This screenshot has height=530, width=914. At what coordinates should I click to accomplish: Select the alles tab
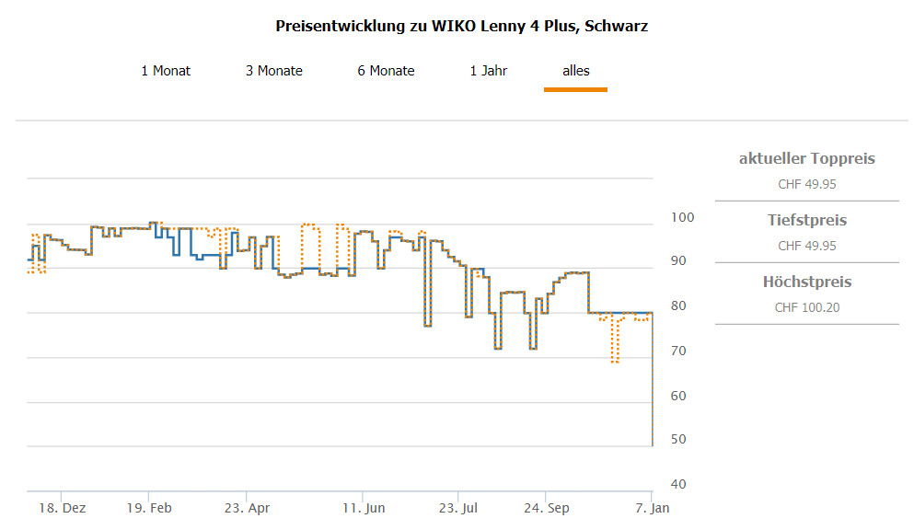(x=576, y=71)
